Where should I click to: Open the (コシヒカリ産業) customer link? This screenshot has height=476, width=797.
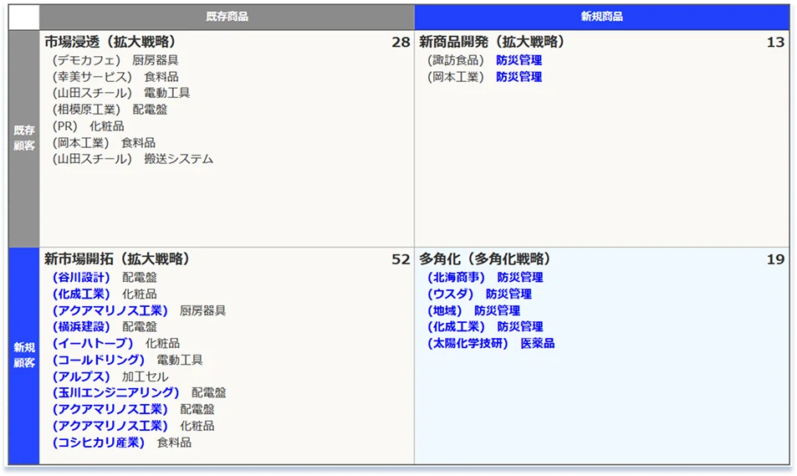tap(98, 443)
